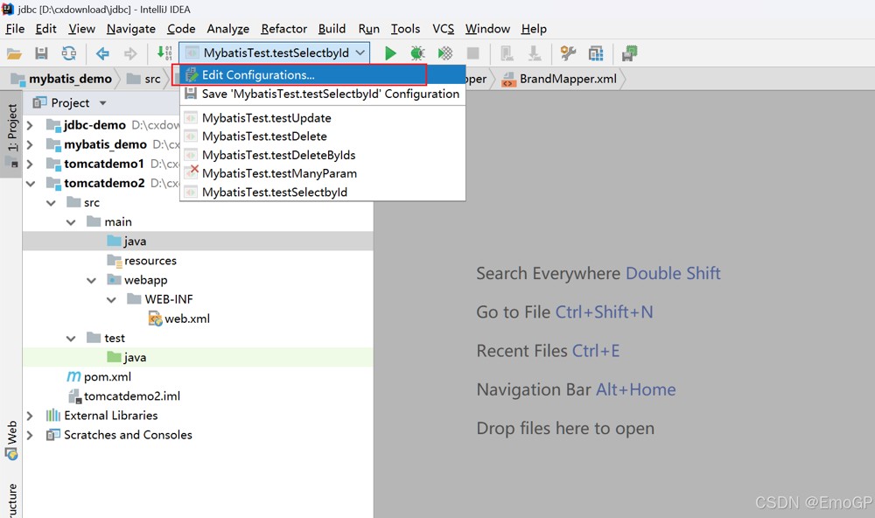This screenshot has width=875, height=518.
Task: Collapse the webapp folder
Action: (91, 280)
